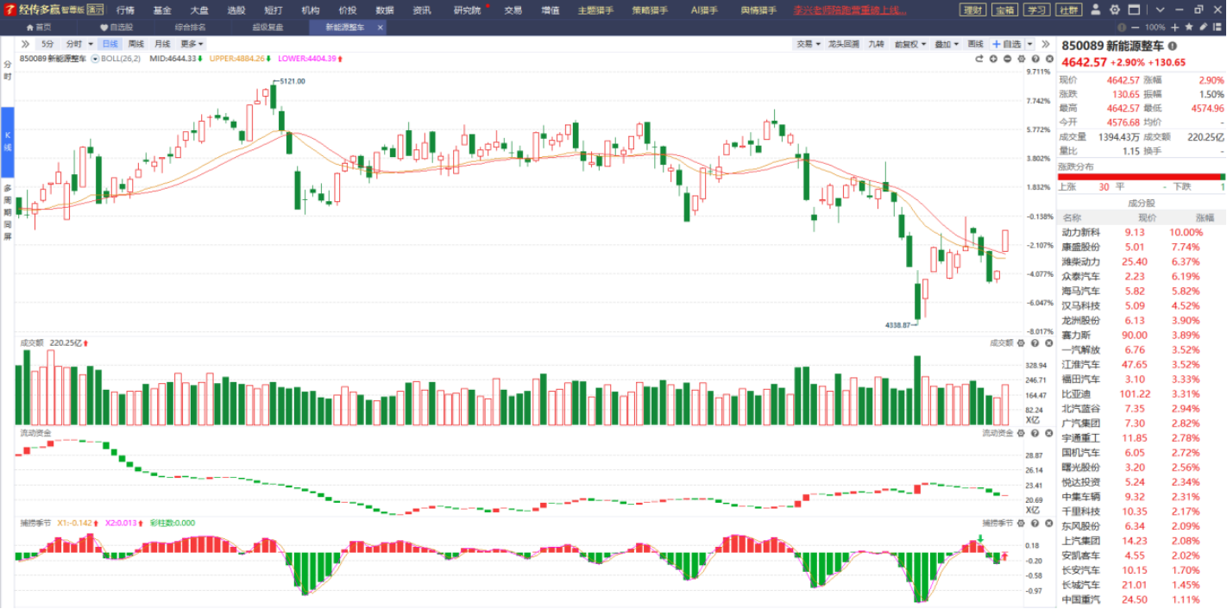The height and width of the screenshot is (609, 1227).
Task: Expand the 更多 period dropdown
Action: pyautogui.click(x=192, y=44)
